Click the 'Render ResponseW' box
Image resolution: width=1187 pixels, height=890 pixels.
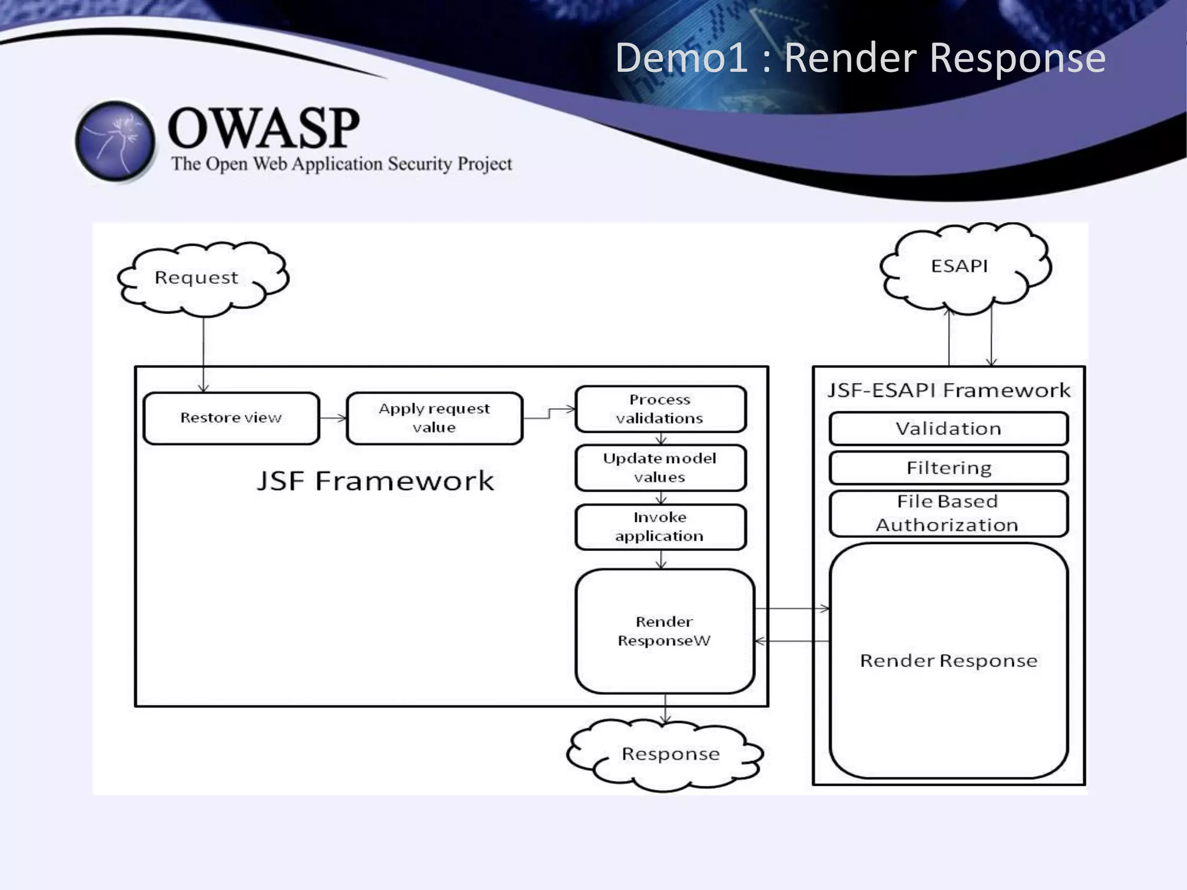pyautogui.click(x=665, y=632)
